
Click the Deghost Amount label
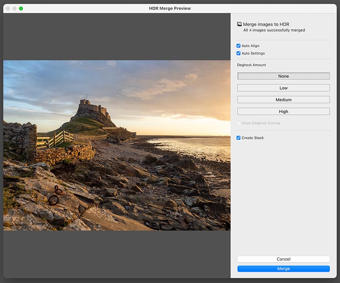coord(252,65)
